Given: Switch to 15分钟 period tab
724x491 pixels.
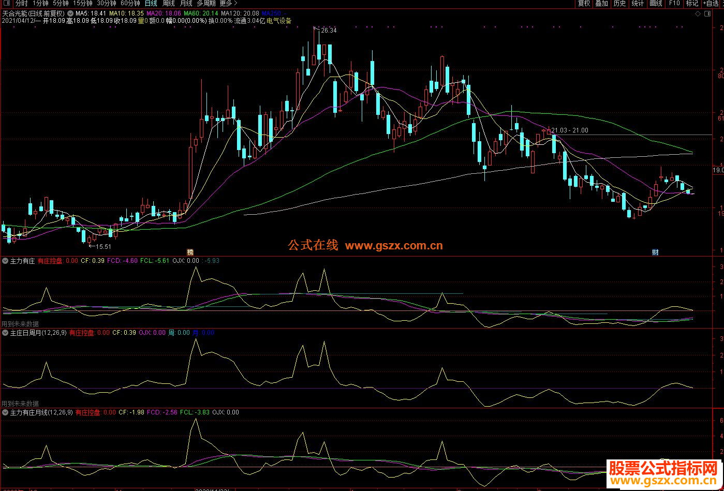Looking at the screenshot, I should pos(82,3).
